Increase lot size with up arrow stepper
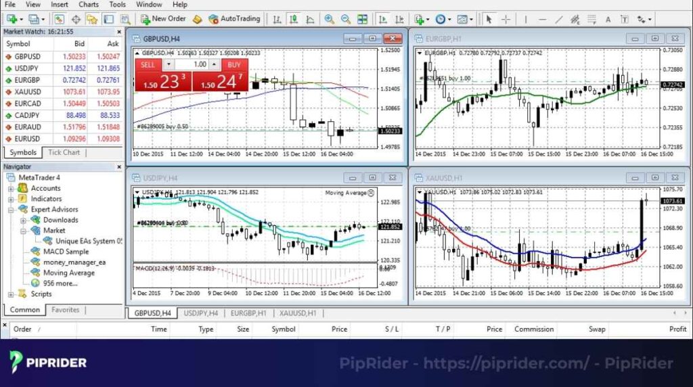 tap(215, 64)
